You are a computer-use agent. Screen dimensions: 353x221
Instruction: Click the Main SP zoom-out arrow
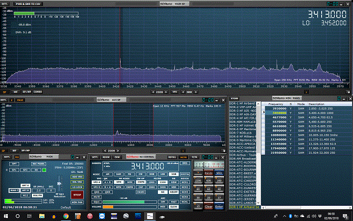(x=153, y=92)
